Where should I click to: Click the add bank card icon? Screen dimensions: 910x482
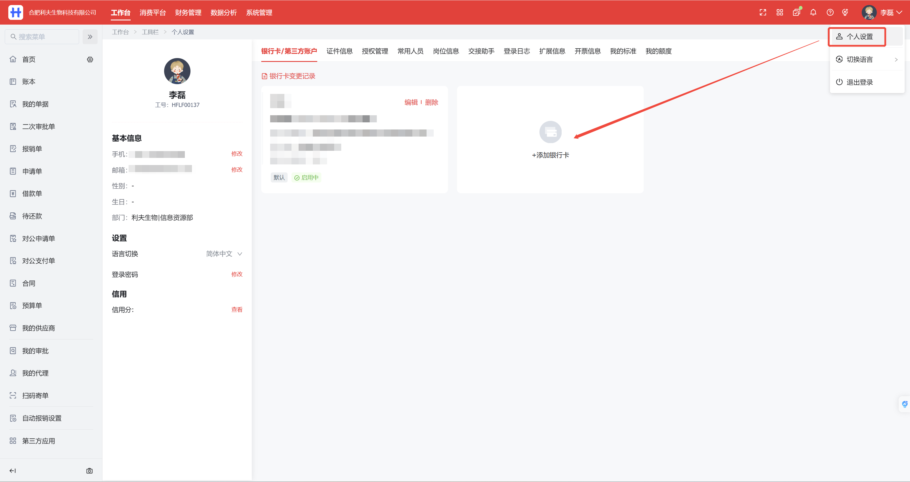coord(550,132)
